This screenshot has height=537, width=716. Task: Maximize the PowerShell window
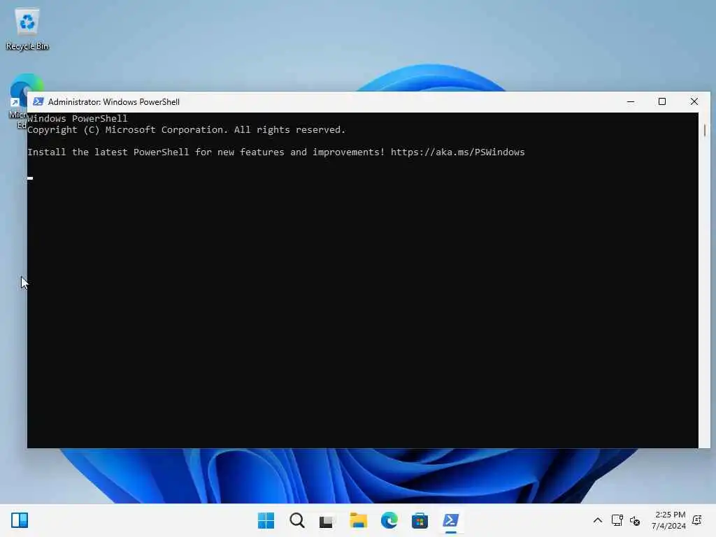(x=662, y=102)
